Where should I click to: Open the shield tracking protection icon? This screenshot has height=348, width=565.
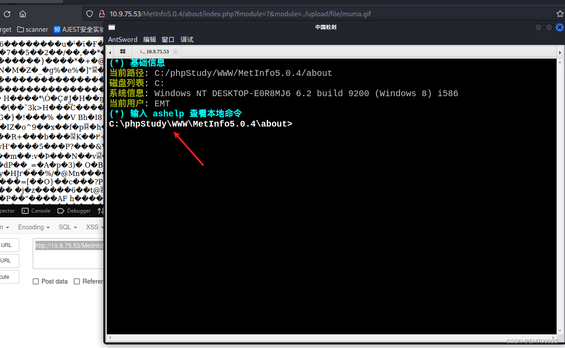[90, 14]
